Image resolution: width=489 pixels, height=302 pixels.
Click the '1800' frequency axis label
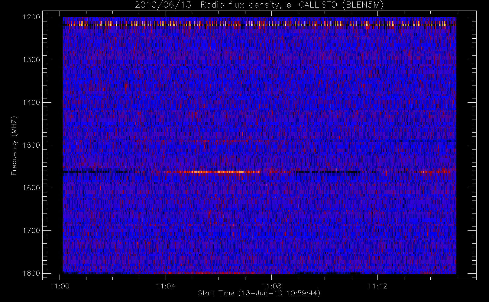31,273
